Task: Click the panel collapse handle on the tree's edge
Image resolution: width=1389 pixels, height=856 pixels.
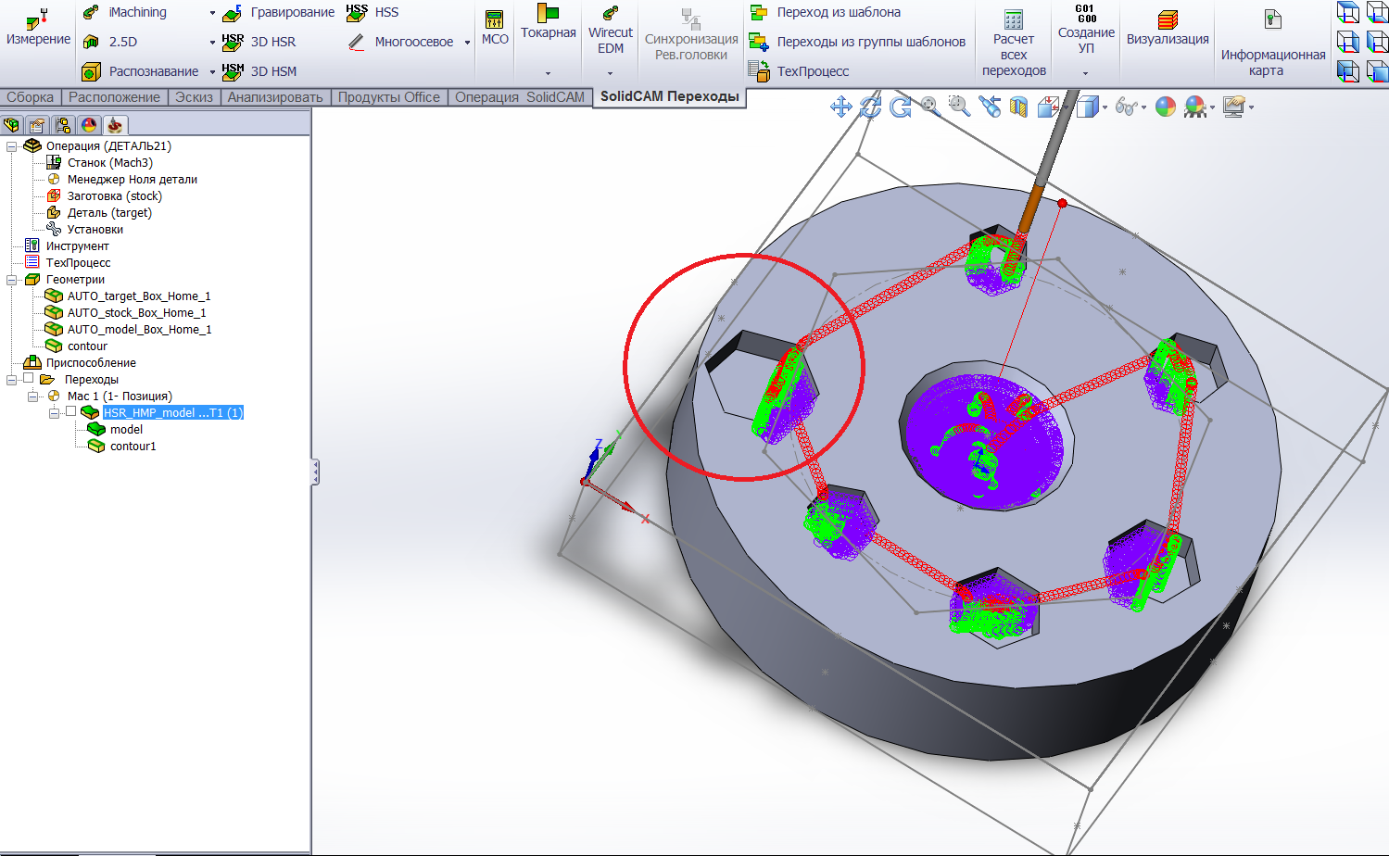Action: [315, 472]
